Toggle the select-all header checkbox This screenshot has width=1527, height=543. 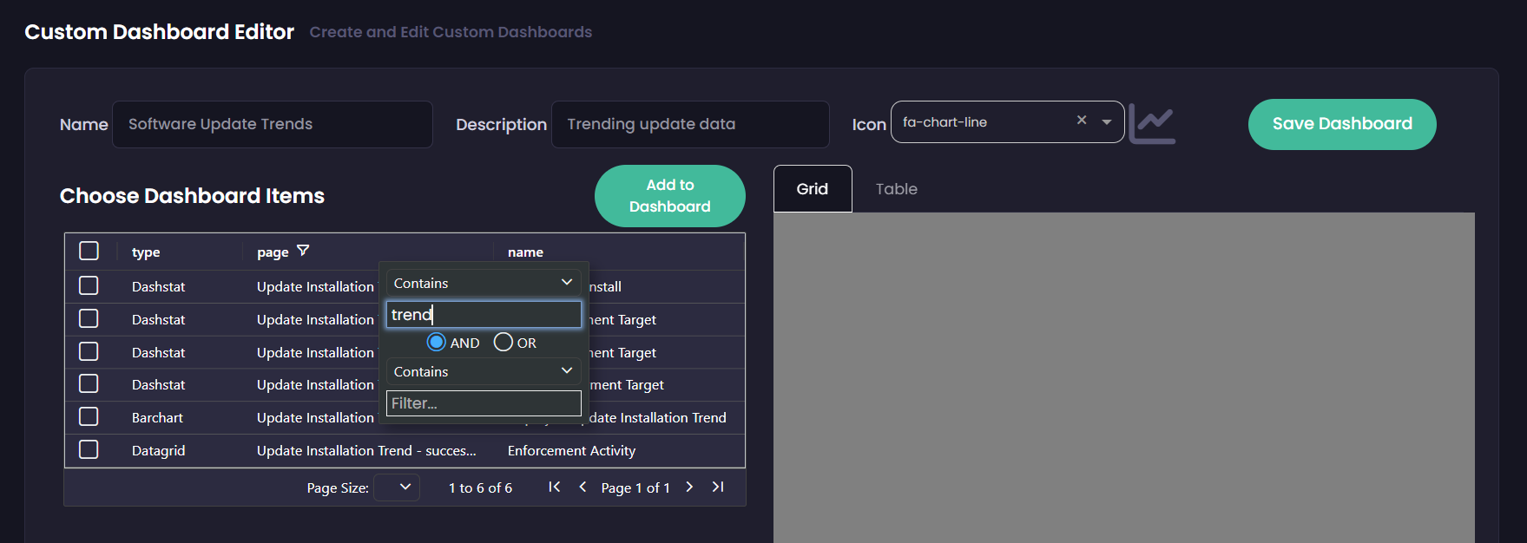point(89,251)
